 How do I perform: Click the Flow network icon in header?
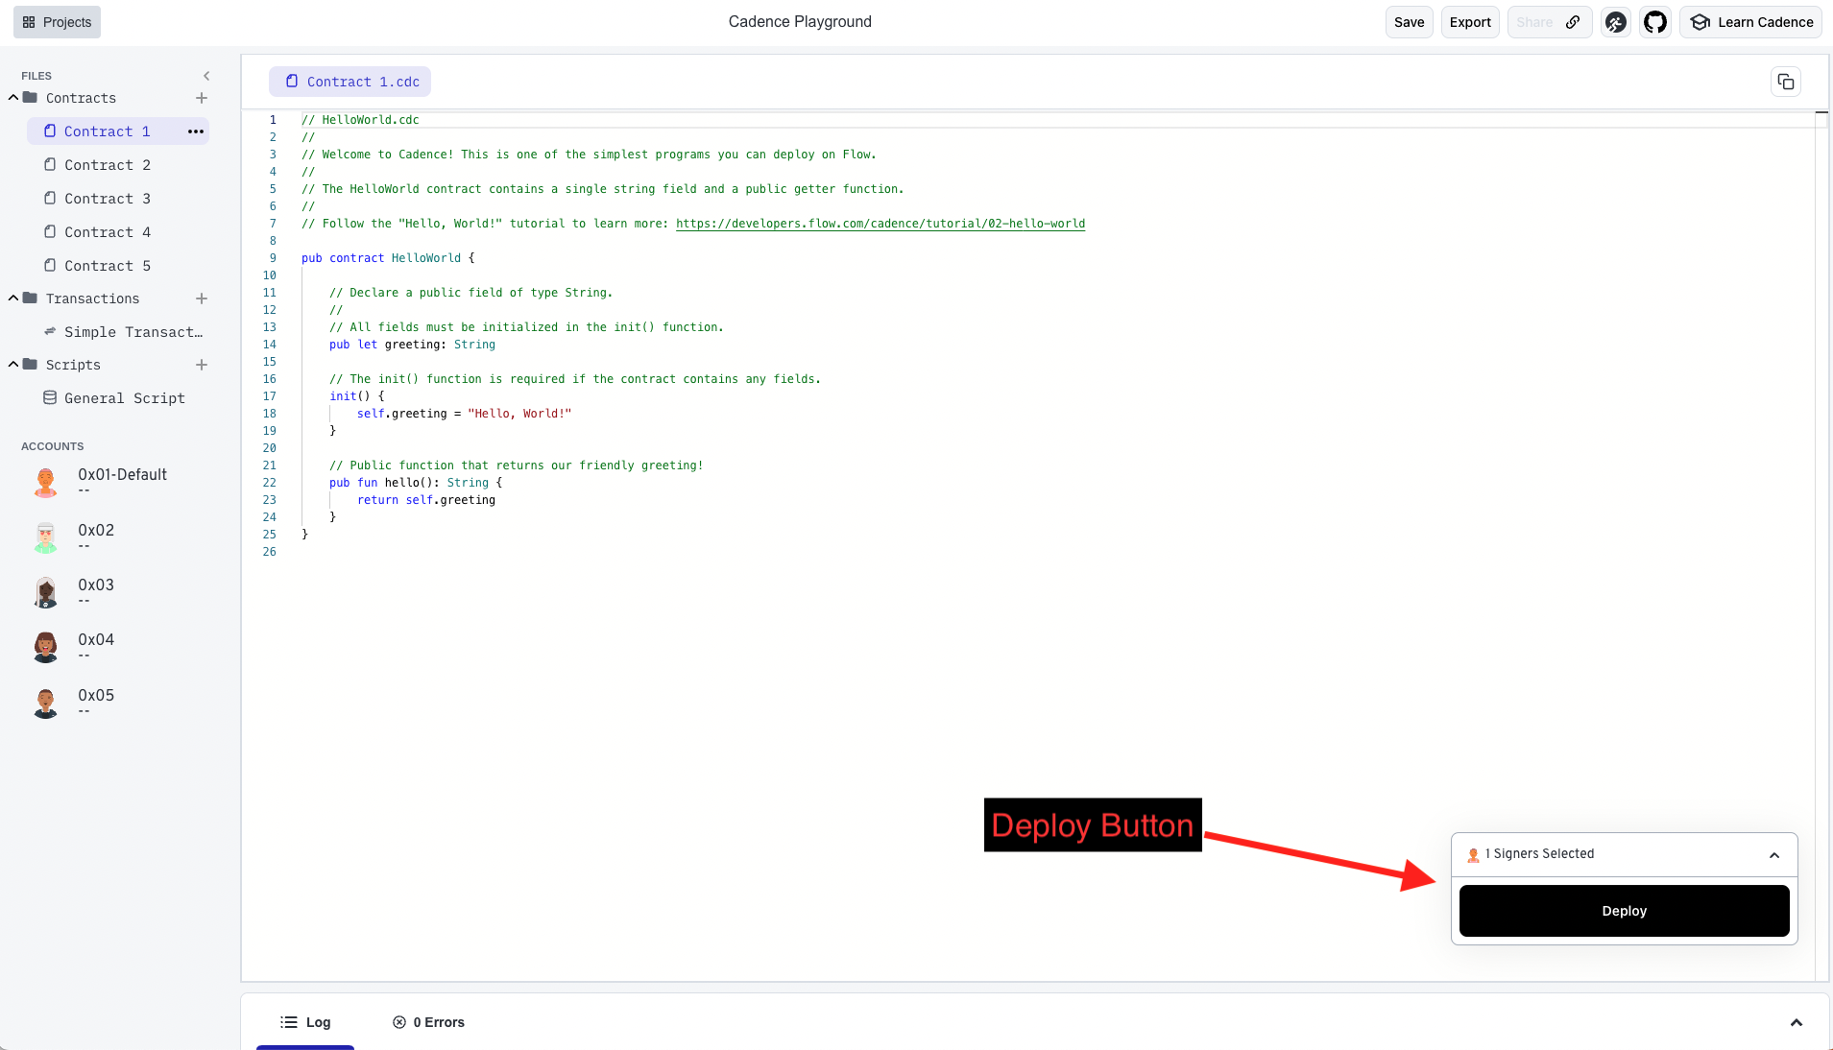[1616, 22]
